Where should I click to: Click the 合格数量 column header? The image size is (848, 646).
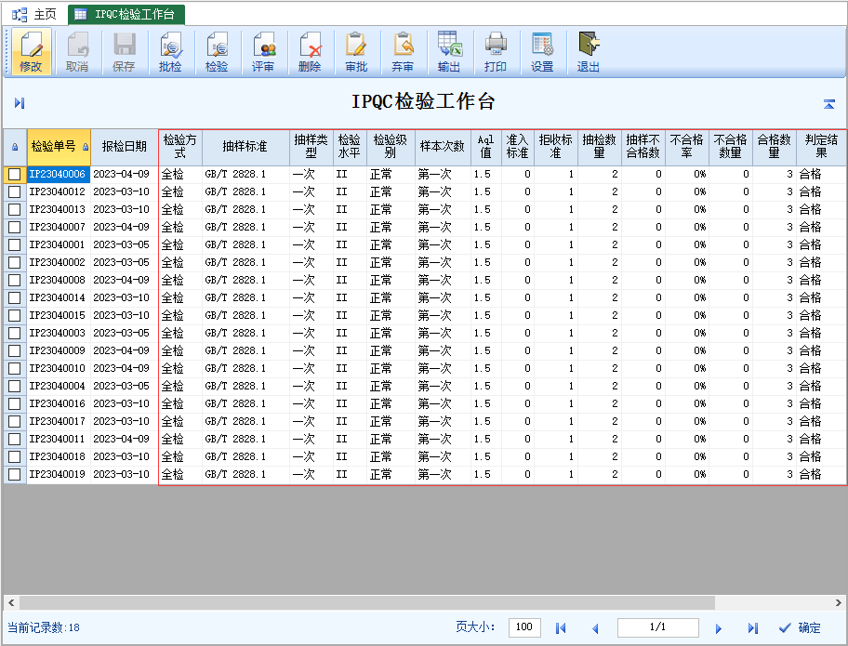pos(775,147)
